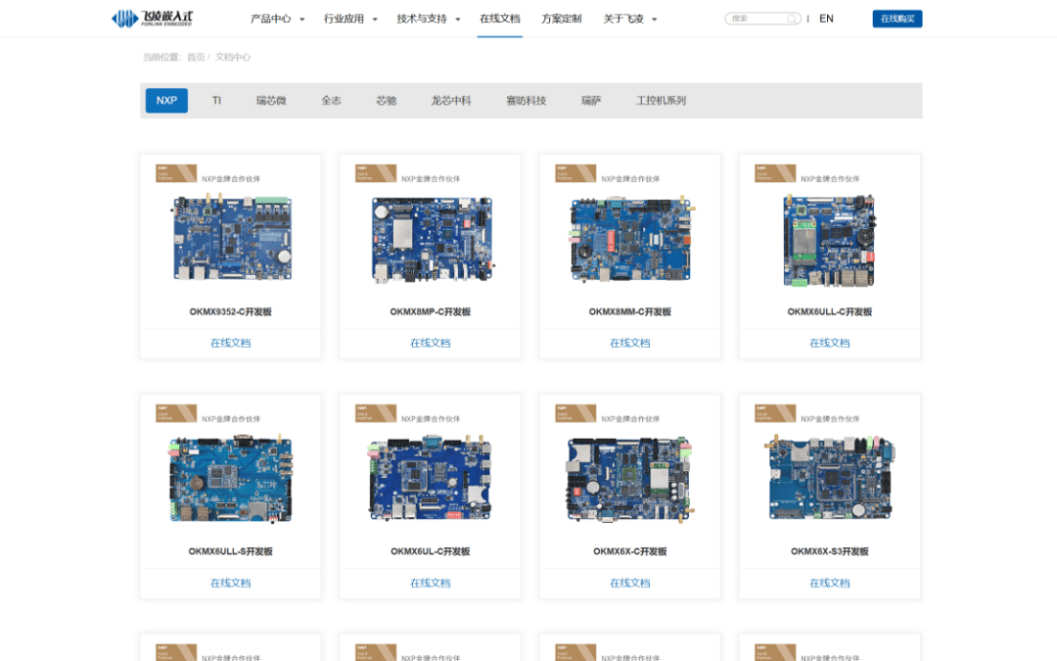Image resolution: width=1057 pixels, height=661 pixels.
Task: Click the NXP gold partner badge on OKMX6UL-C card
Action: tap(376, 413)
